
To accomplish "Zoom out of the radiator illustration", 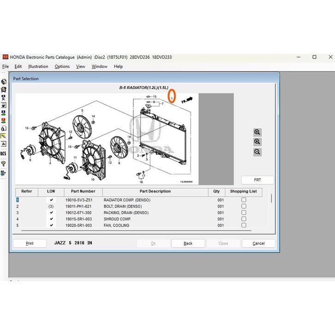I will [257, 152].
